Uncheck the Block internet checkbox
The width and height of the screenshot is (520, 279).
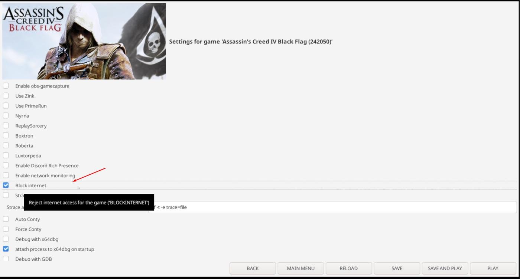6,185
